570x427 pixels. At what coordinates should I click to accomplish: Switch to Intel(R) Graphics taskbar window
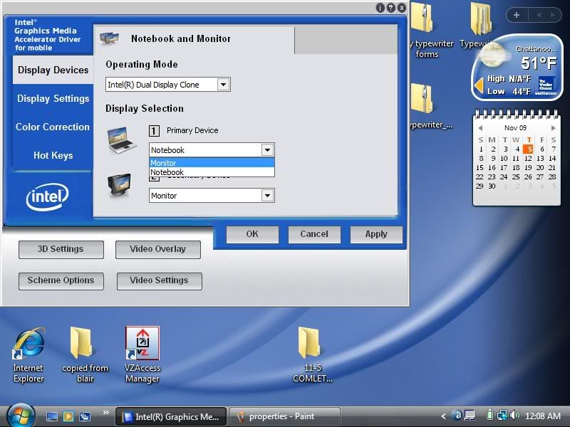pyautogui.click(x=171, y=416)
